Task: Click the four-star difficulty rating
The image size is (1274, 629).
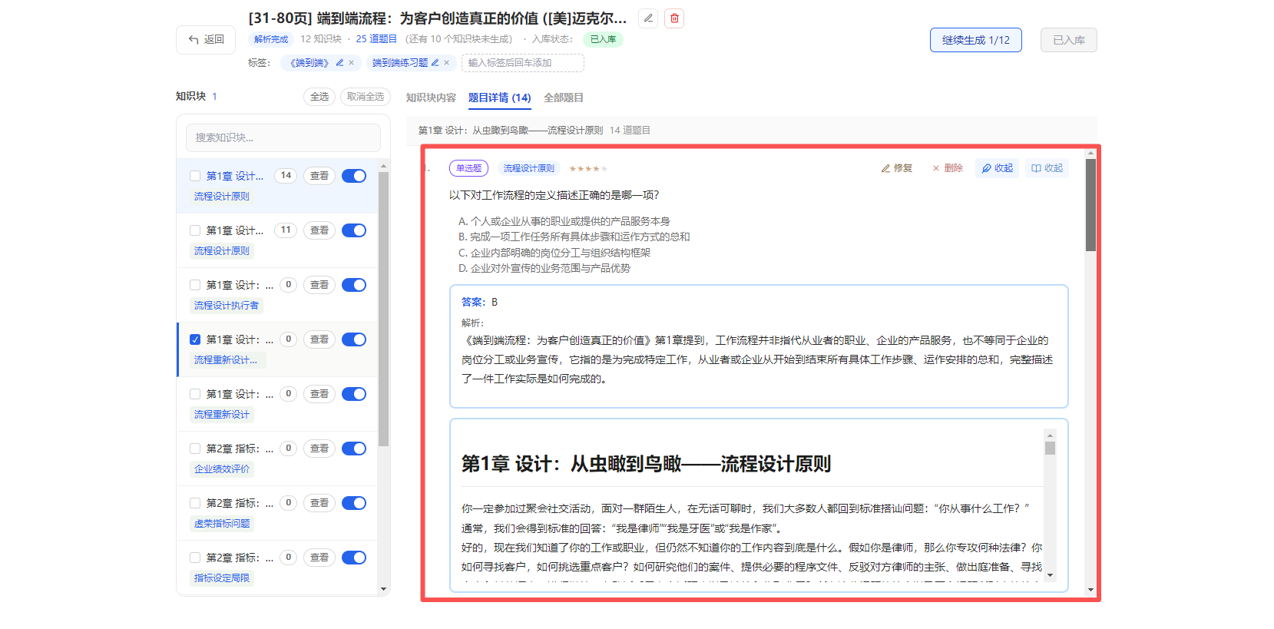Action: [x=588, y=169]
